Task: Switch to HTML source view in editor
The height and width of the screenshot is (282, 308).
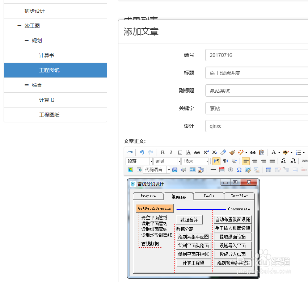Action: [130, 152]
